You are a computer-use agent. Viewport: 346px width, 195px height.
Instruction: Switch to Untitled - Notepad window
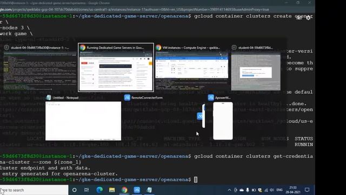(x=83, y=118)
